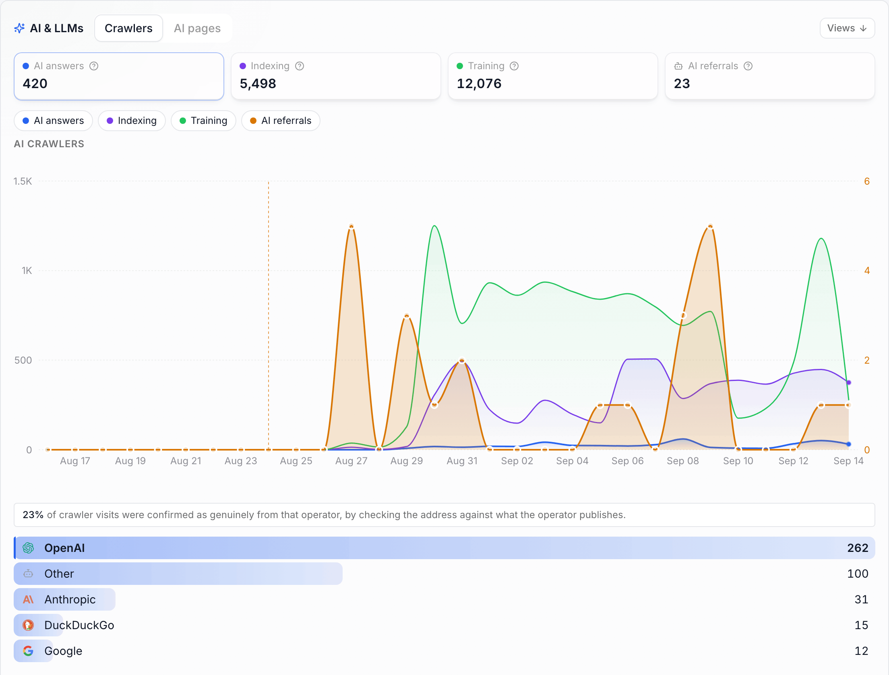This screenshot has width=889, height=675.
Task: Select the Anthropic row with 31
Action: pos(444,599)
